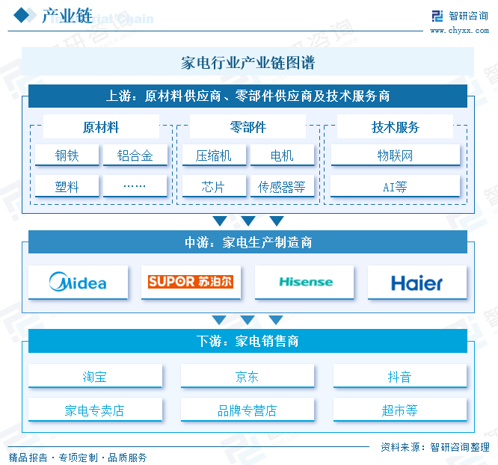Click the ellipsis box under 原材料
This screenshot has height=465, width=498.
pyautogui.click(x=135, y=186)
